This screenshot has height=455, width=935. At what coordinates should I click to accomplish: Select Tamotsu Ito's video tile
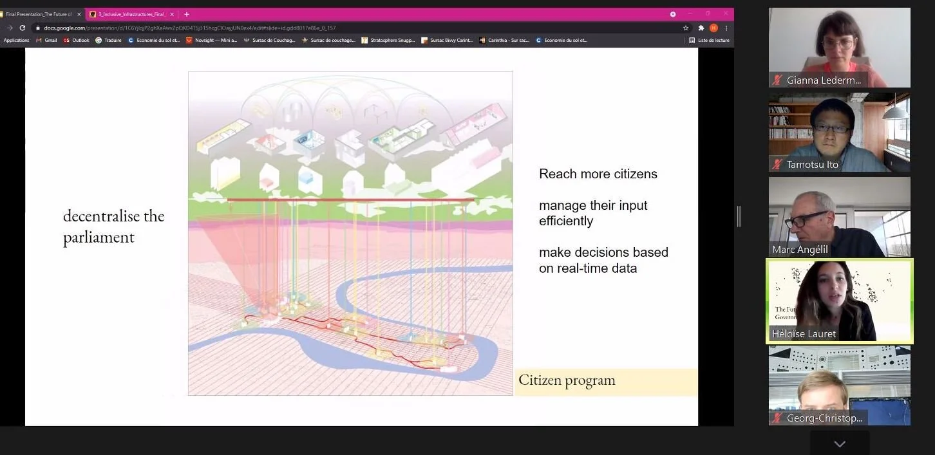point(840,132)
